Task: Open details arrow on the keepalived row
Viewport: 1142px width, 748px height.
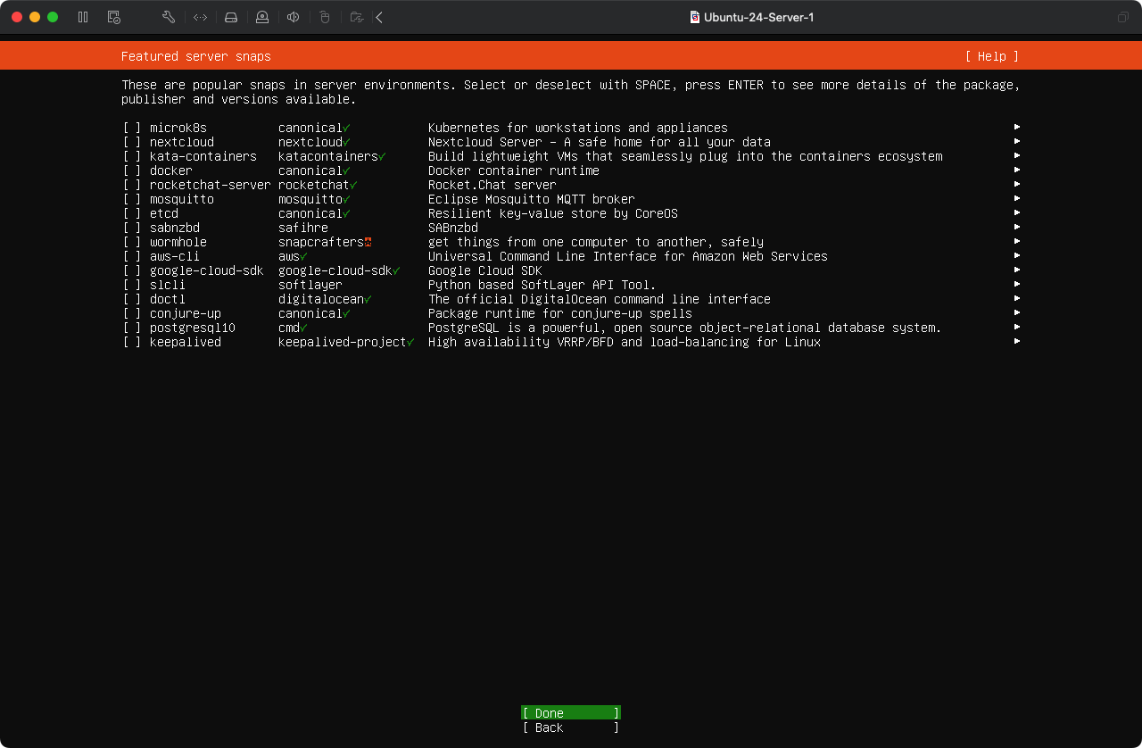Action: click(x=1017, y=341)
